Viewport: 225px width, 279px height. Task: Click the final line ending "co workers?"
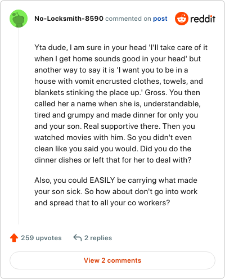[102, 203]
